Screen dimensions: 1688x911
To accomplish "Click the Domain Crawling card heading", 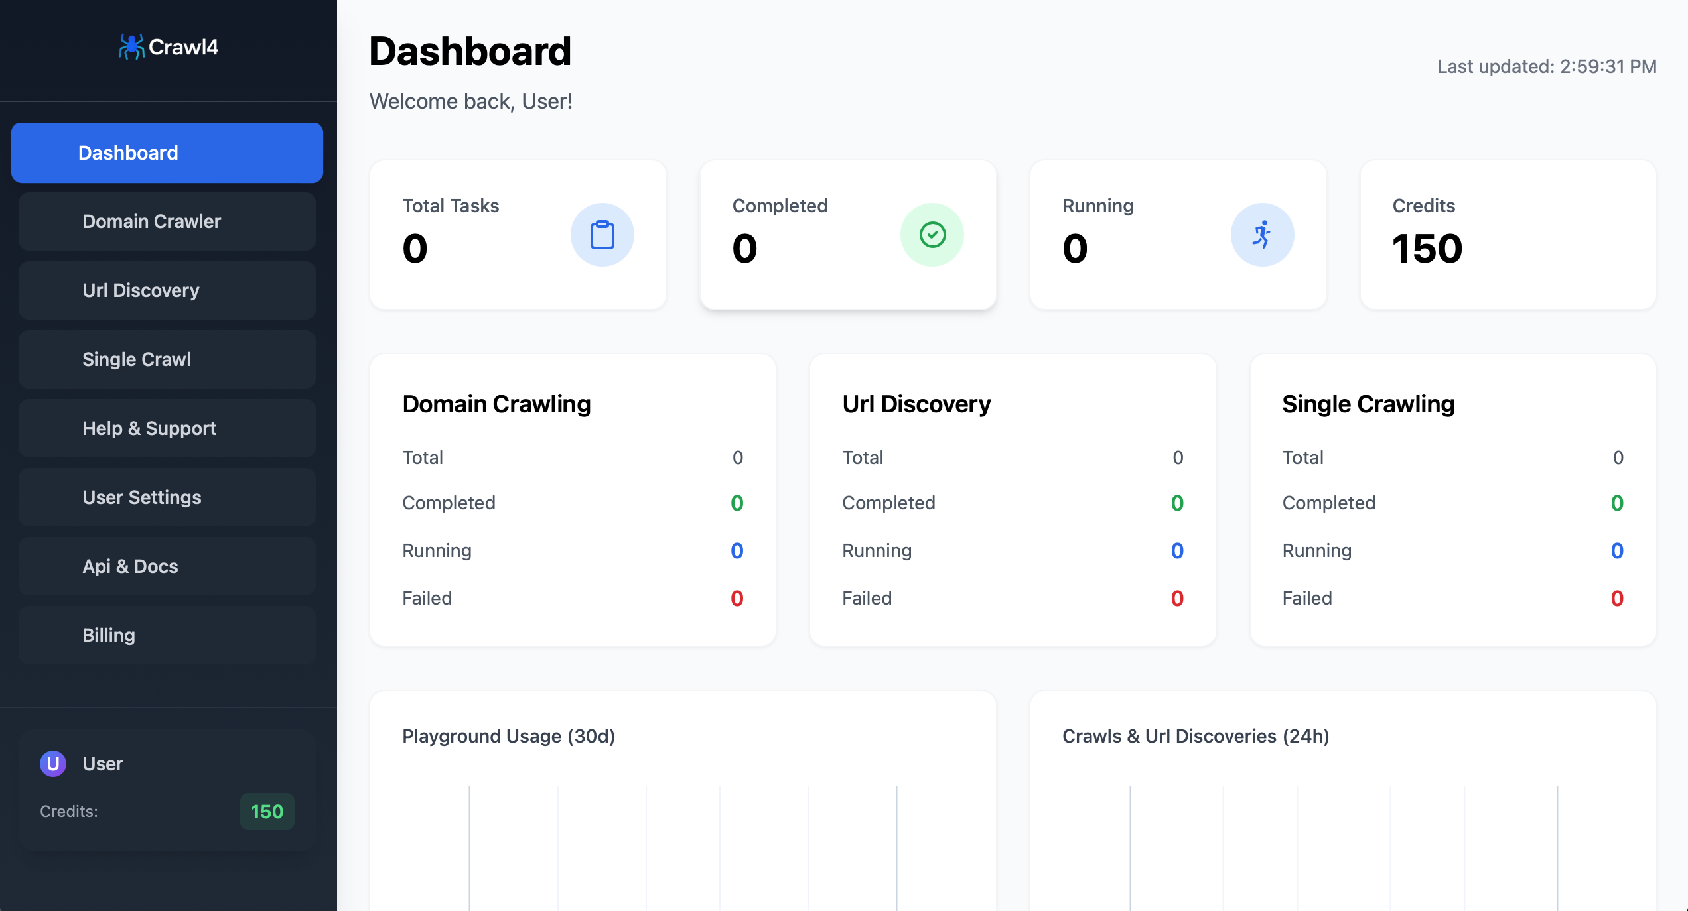I will point(496,404).
